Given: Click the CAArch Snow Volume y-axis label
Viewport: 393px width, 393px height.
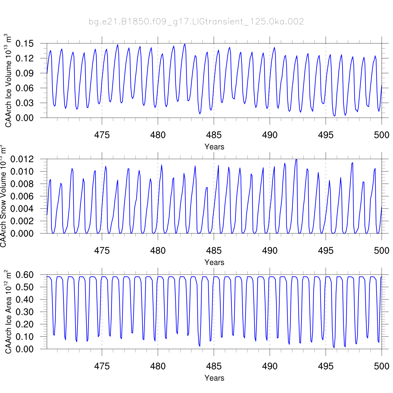Looking at the screenshot, I should click(x=3, y=196).
